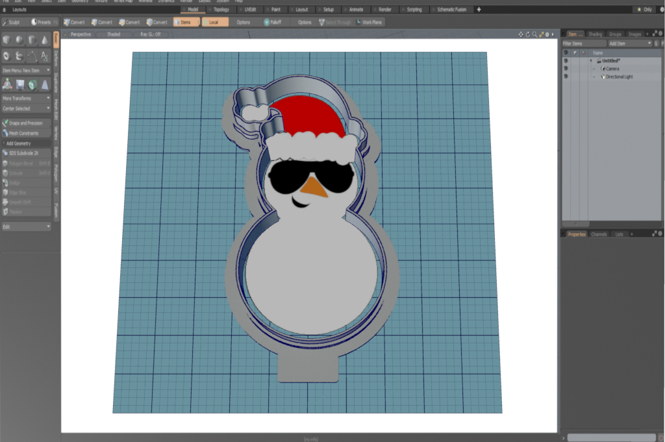Open the Add Item dropdown
665x442 pixels.
point(630,43)
